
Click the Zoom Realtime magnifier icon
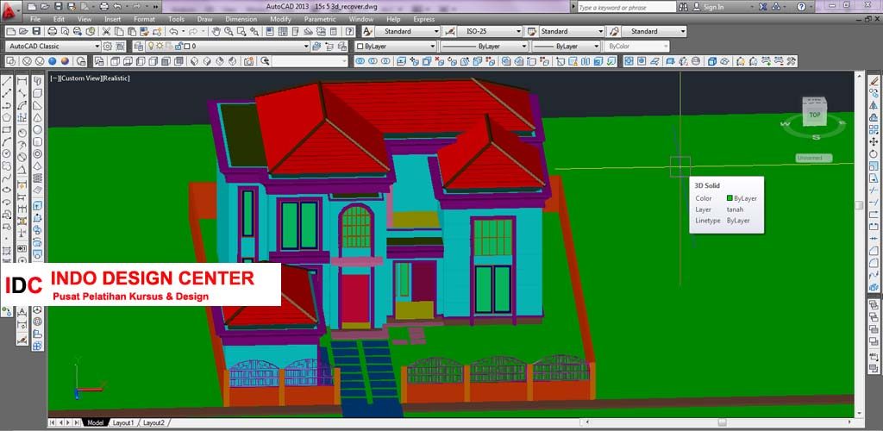click(229, 32)
